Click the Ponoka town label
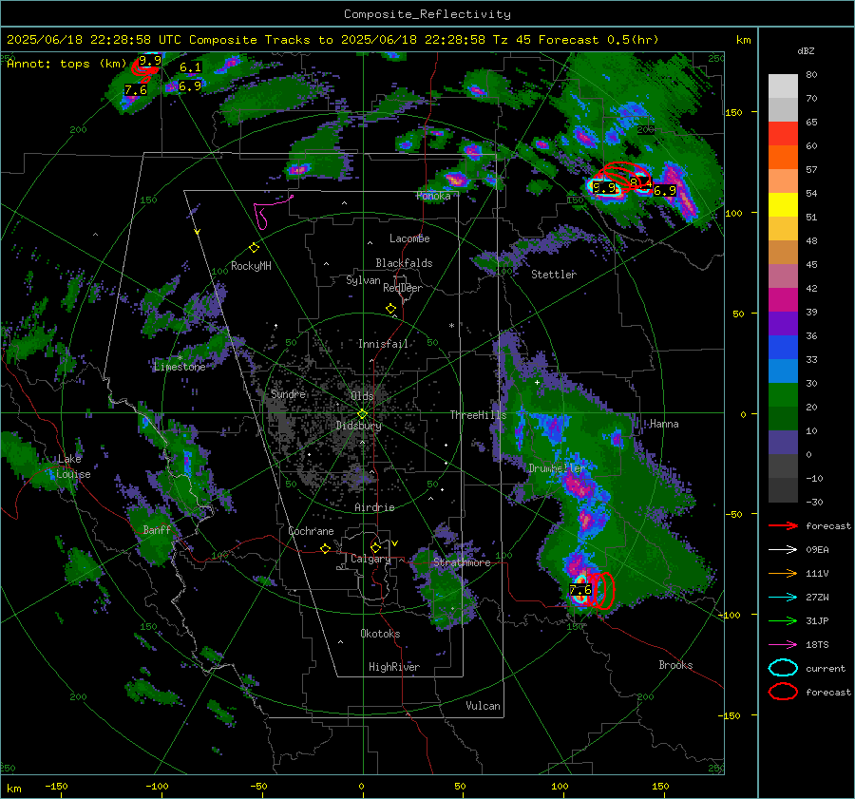Screen dimensions: 855x799 pyautogui.click(x=433, y=197)
